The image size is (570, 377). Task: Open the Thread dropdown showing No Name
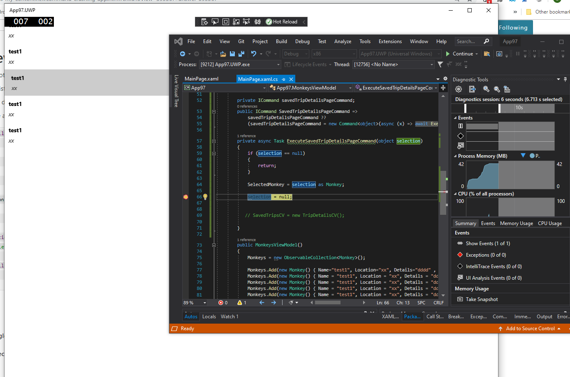pyautogui.click(x=393, y=64)
